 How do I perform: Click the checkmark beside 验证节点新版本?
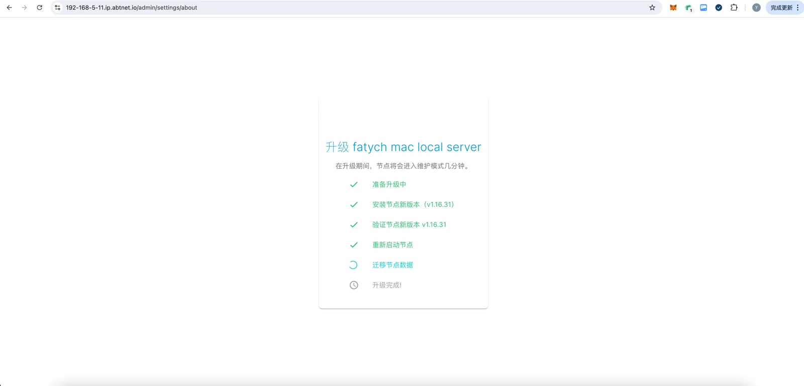pyautogui.click(x=354, y=225)
